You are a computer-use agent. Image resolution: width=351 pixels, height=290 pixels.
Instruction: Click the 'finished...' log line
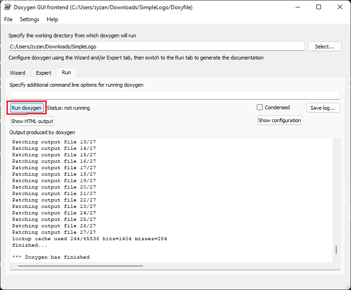pos(30,245)
